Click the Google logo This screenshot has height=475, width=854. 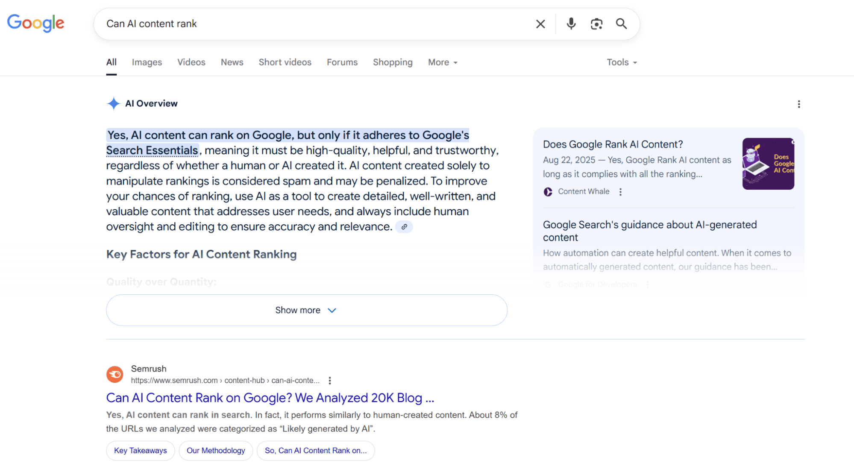[36, 23]
